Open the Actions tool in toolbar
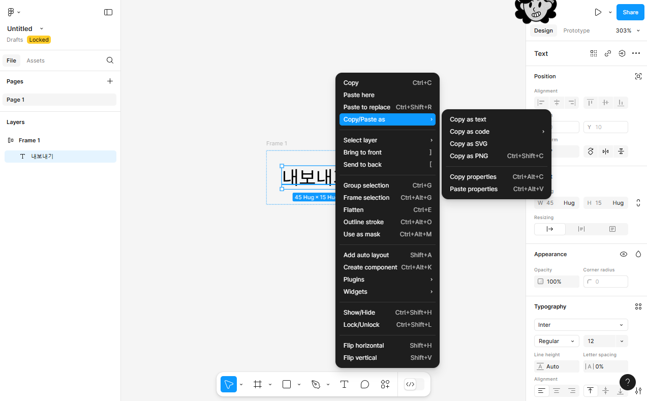The image size is (647, 401). coord(385,384)
